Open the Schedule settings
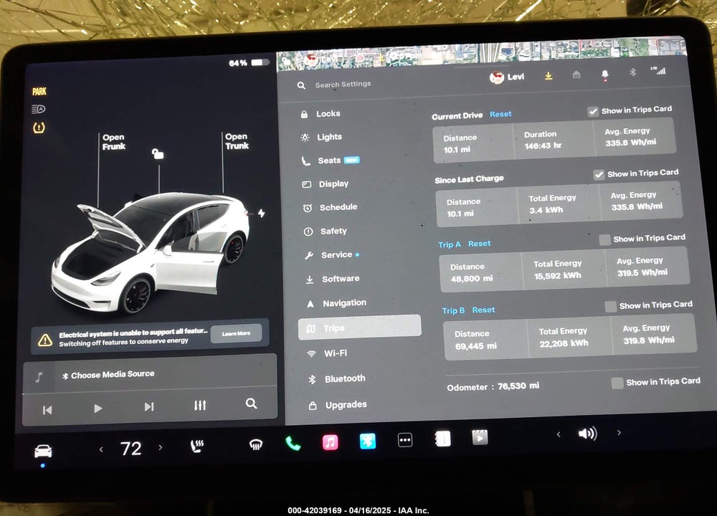The width and height of the screenshot is (717, 516). [x=330, y=208]
